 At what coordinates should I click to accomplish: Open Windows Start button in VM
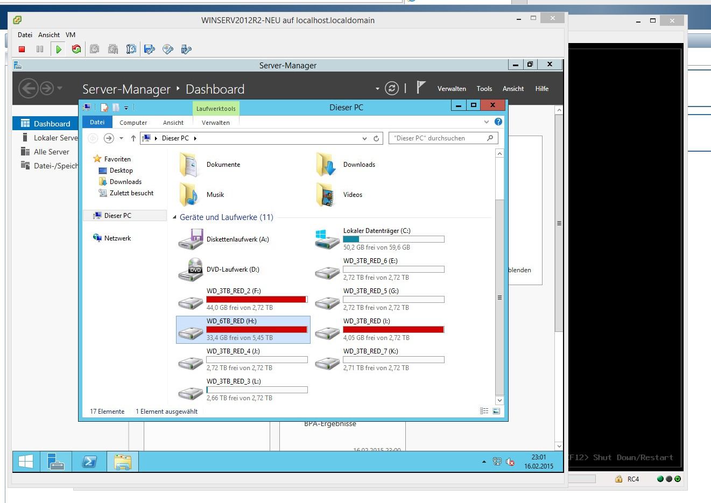(26, 462)
